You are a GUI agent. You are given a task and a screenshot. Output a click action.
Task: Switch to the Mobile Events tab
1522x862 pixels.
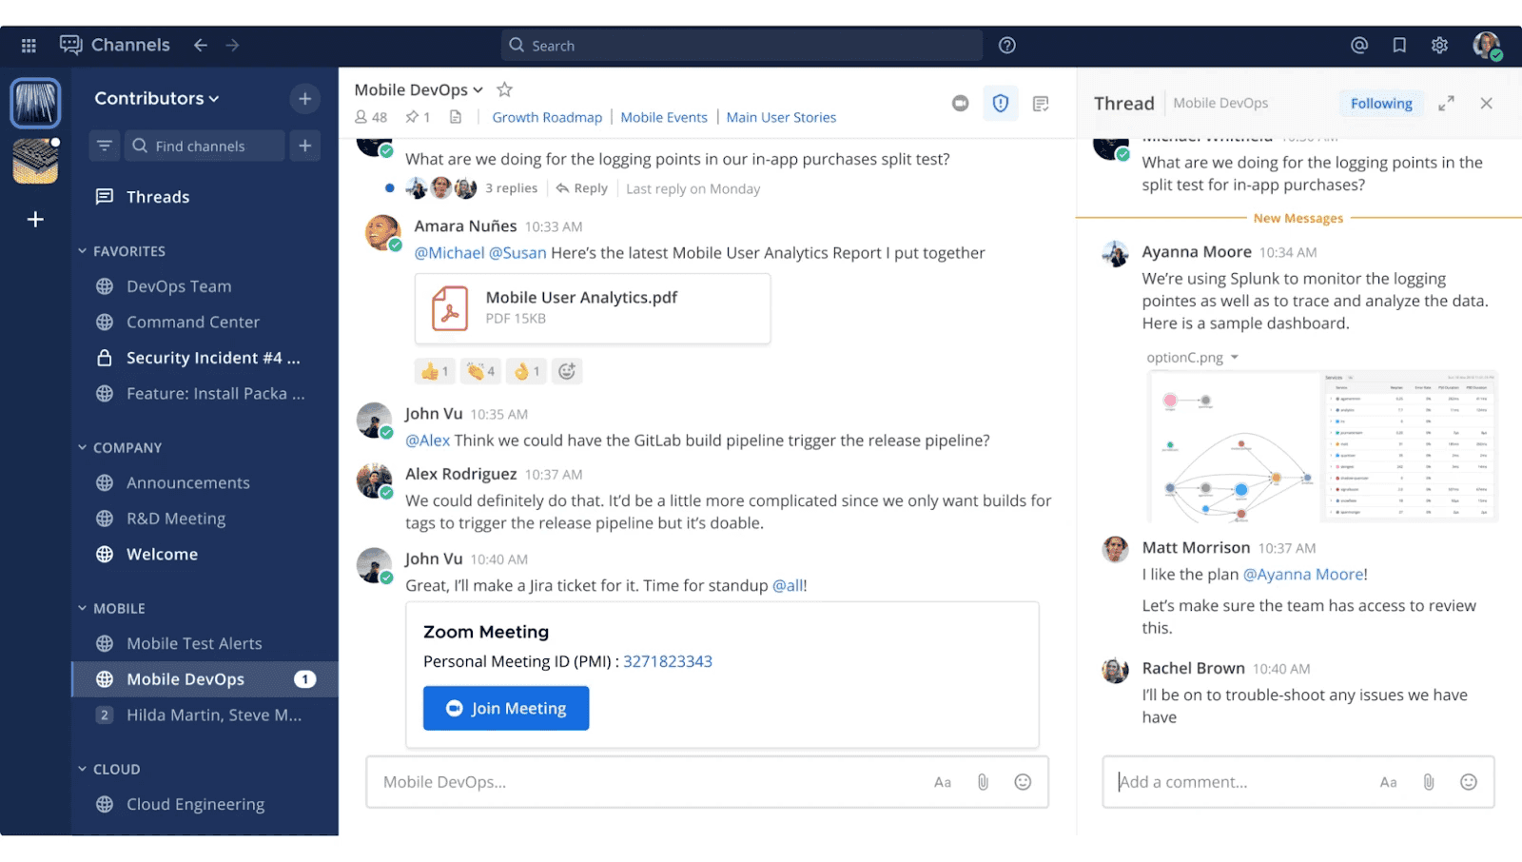pyautogui.click(x=663, y=117)
